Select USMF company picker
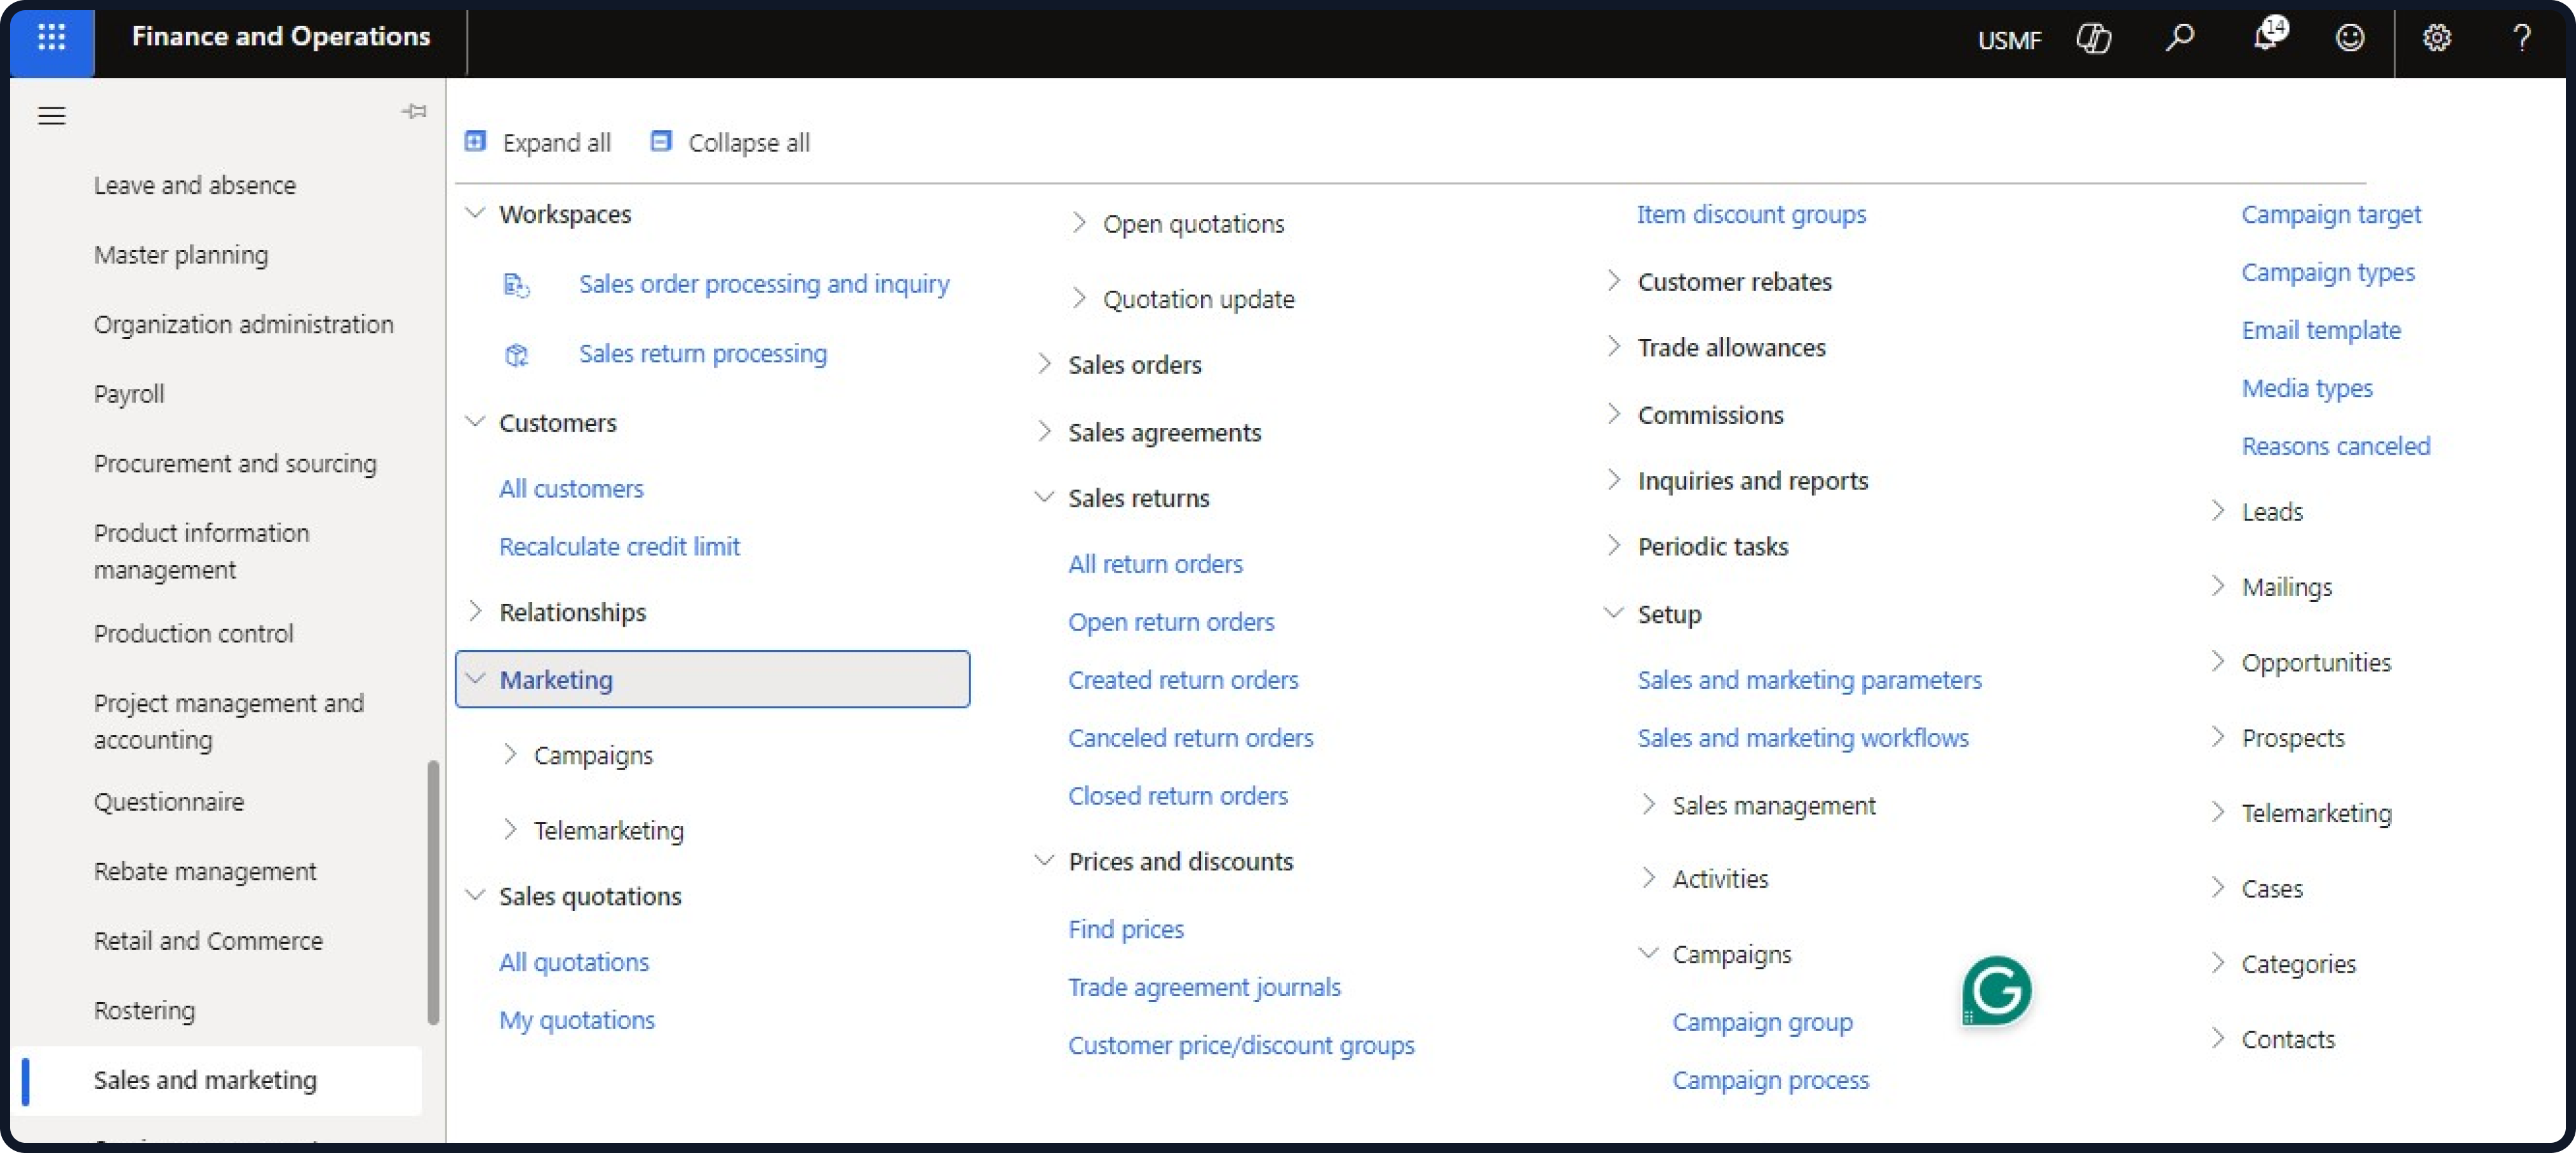This screenshot has width=2576, height=1153. coord(2009,40)
